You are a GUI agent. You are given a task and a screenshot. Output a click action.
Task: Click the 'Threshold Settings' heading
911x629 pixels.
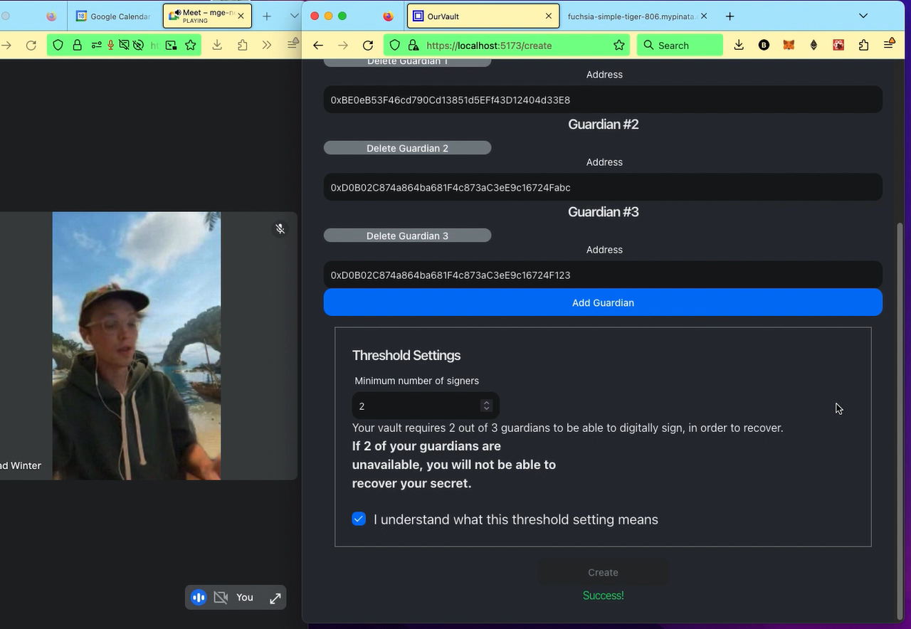pos(406,355)
